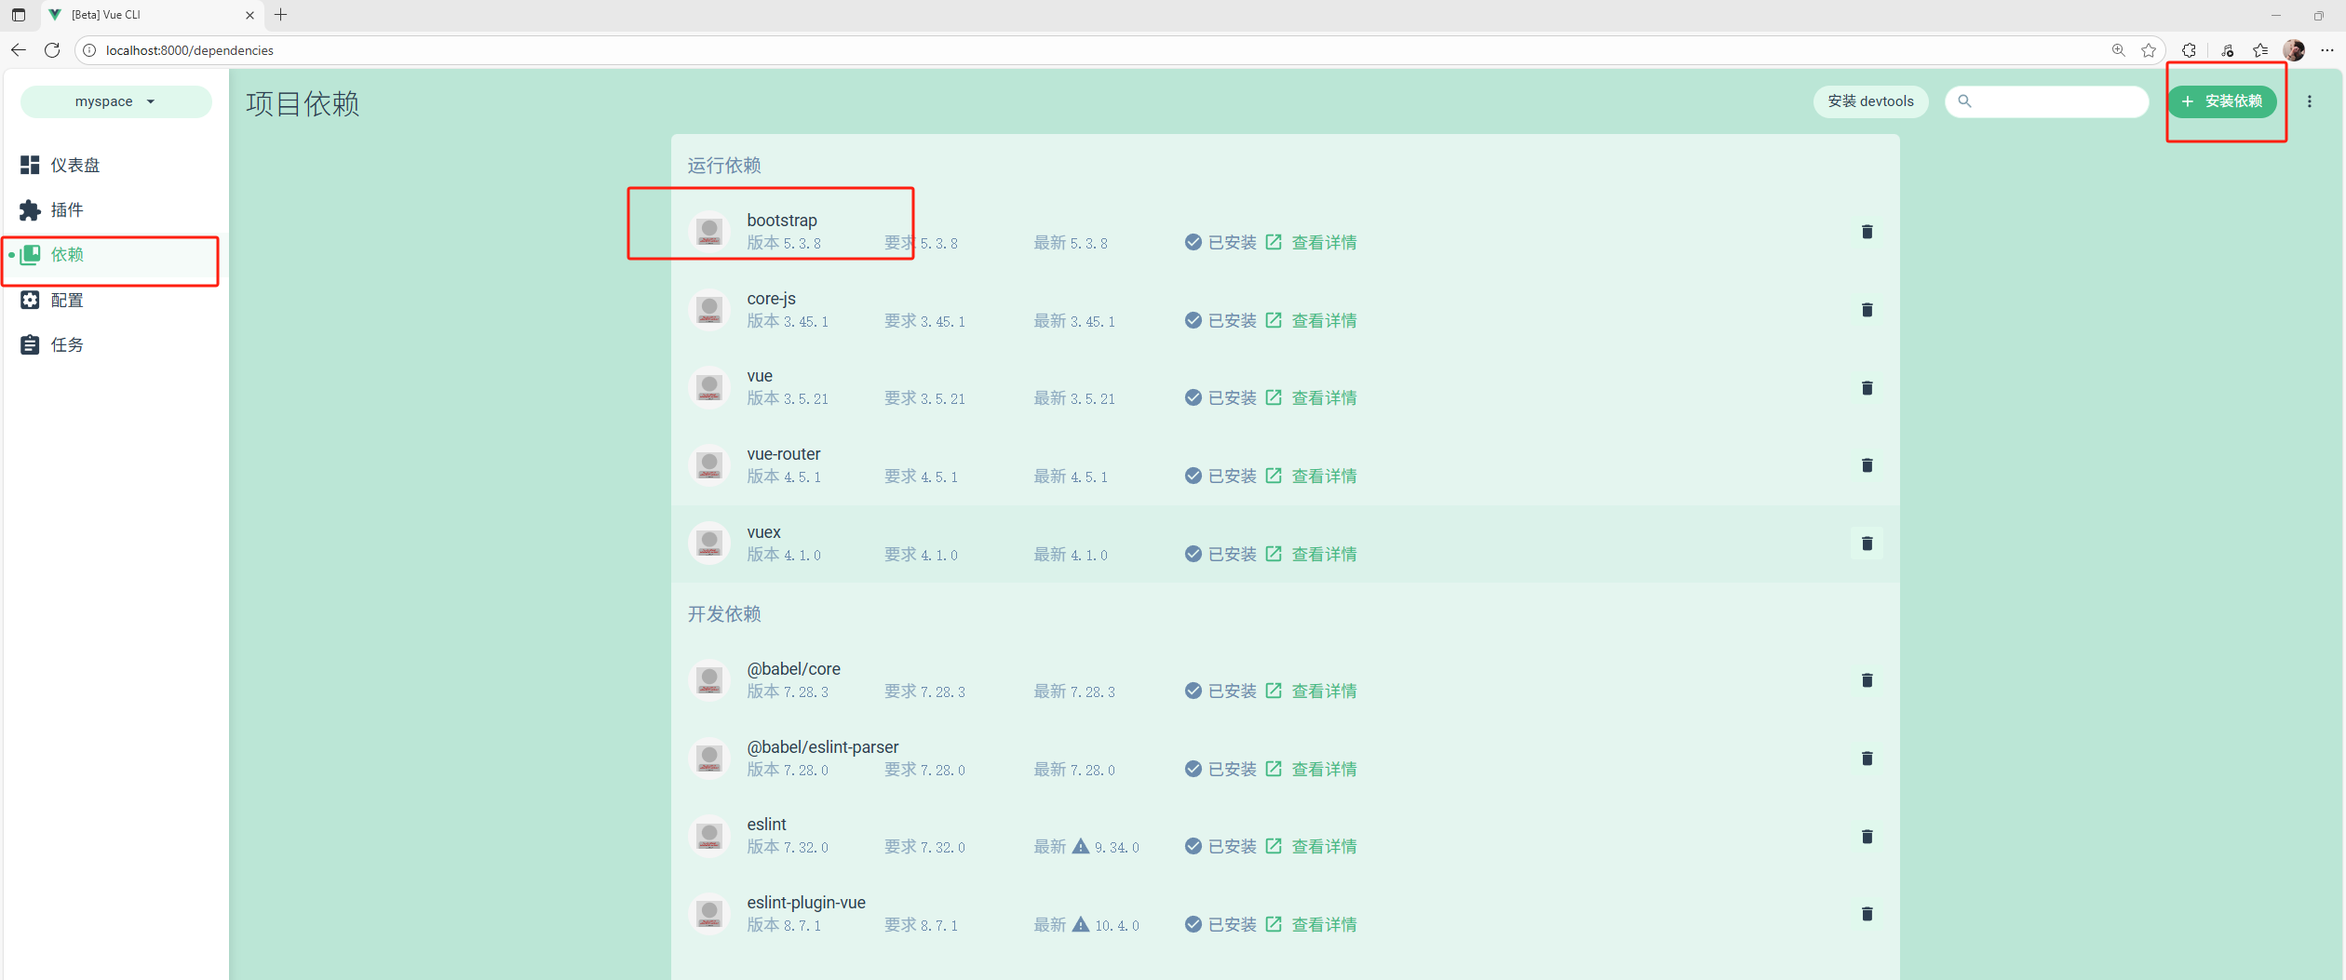
Task: Open the browser favorites list icon
Action: (2260, 50)
